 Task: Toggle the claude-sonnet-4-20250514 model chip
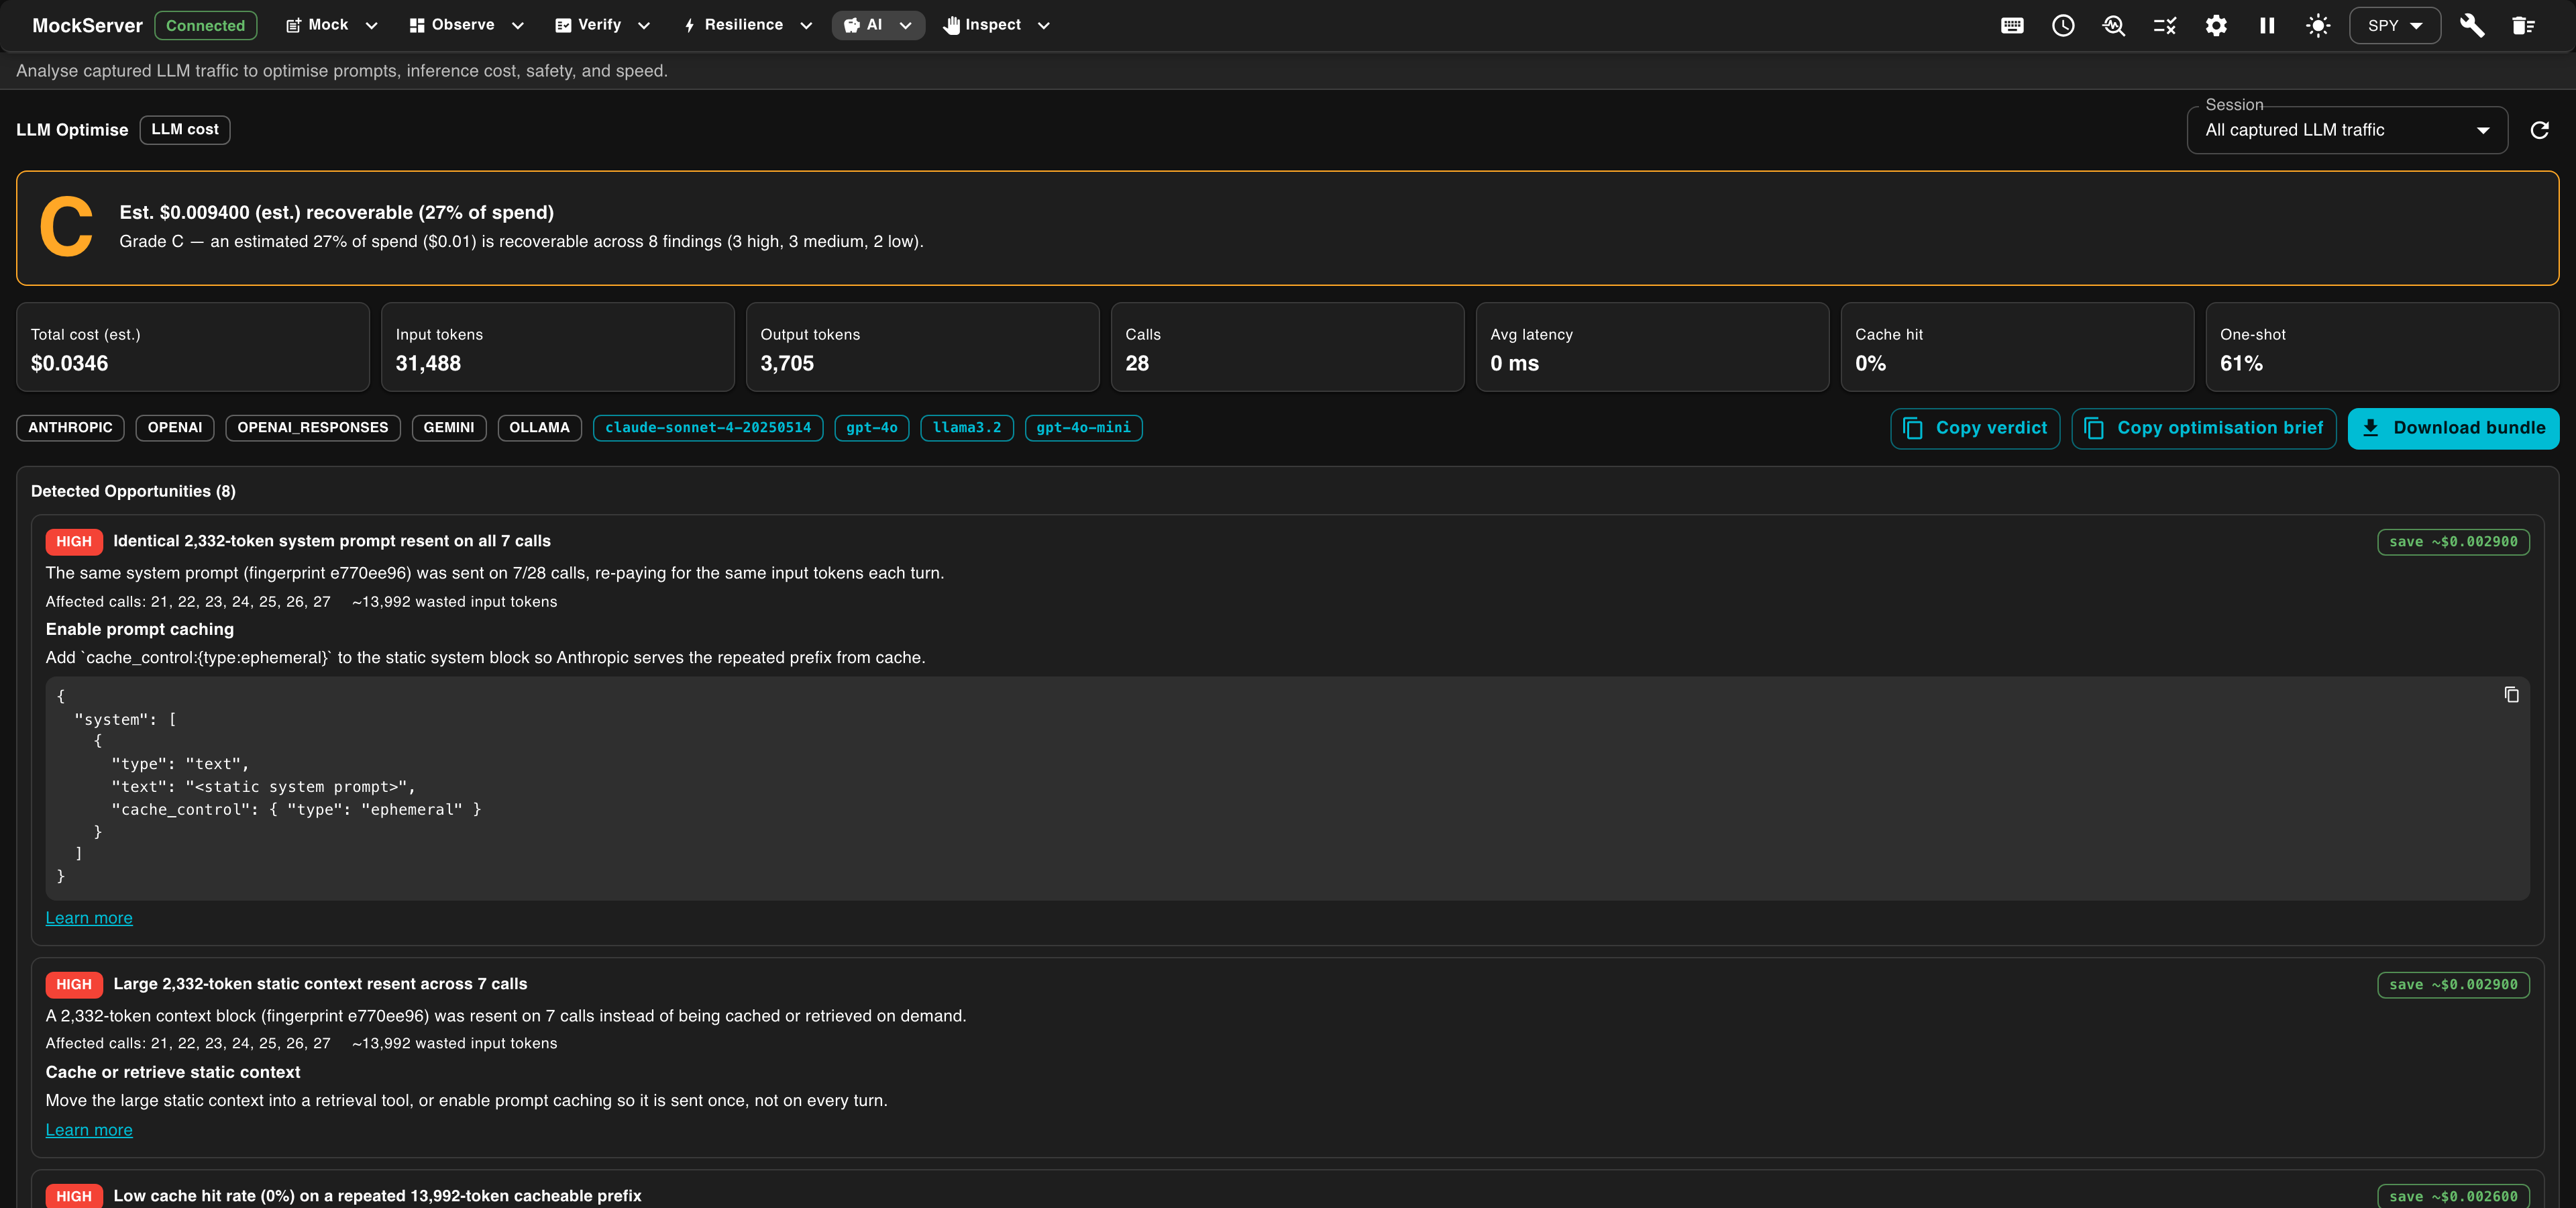(x=707, y=428)
